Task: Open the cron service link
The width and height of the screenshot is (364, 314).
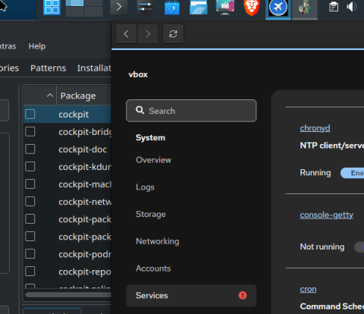Action: click(308, 289)
